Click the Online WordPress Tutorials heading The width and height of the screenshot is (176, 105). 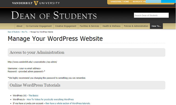point(35,85)
